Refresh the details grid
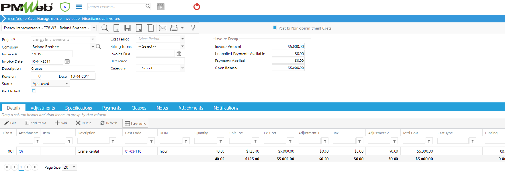505x172 pixels. pyautogui.click(x=109, y=123)
